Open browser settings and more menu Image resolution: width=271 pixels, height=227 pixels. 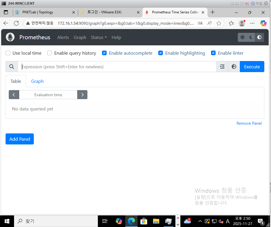point(252,23)
